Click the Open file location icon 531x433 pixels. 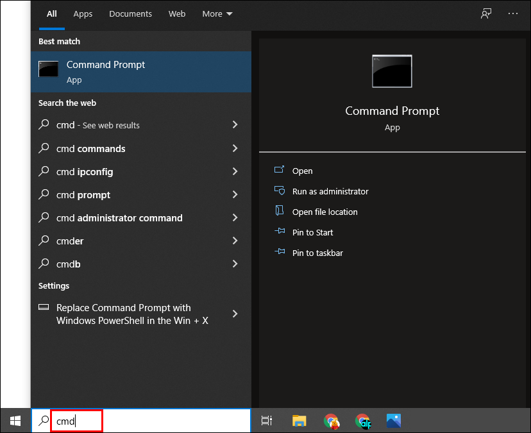coord(280,212)
